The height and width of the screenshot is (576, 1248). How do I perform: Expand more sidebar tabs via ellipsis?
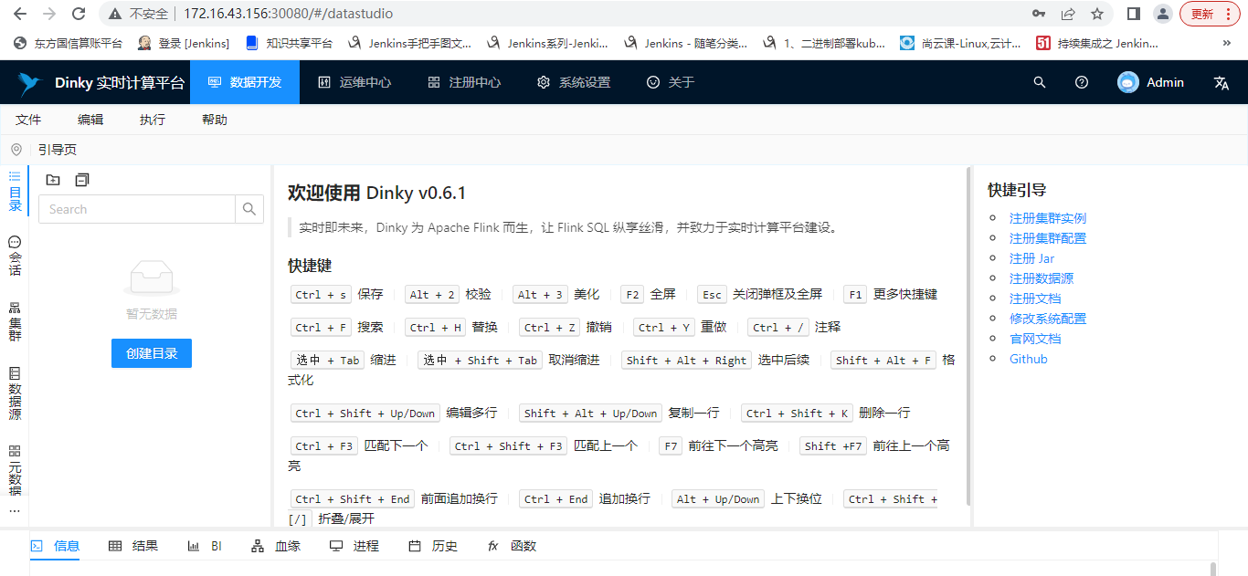15,511
